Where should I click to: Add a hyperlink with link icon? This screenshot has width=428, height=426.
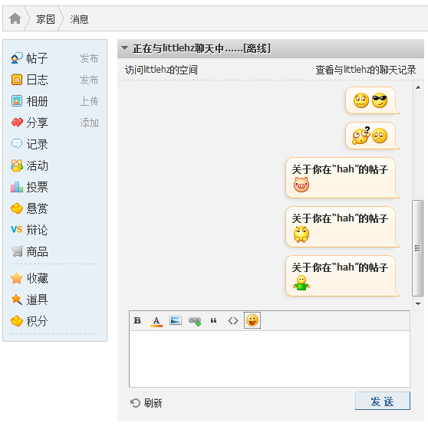coord(195,321)
